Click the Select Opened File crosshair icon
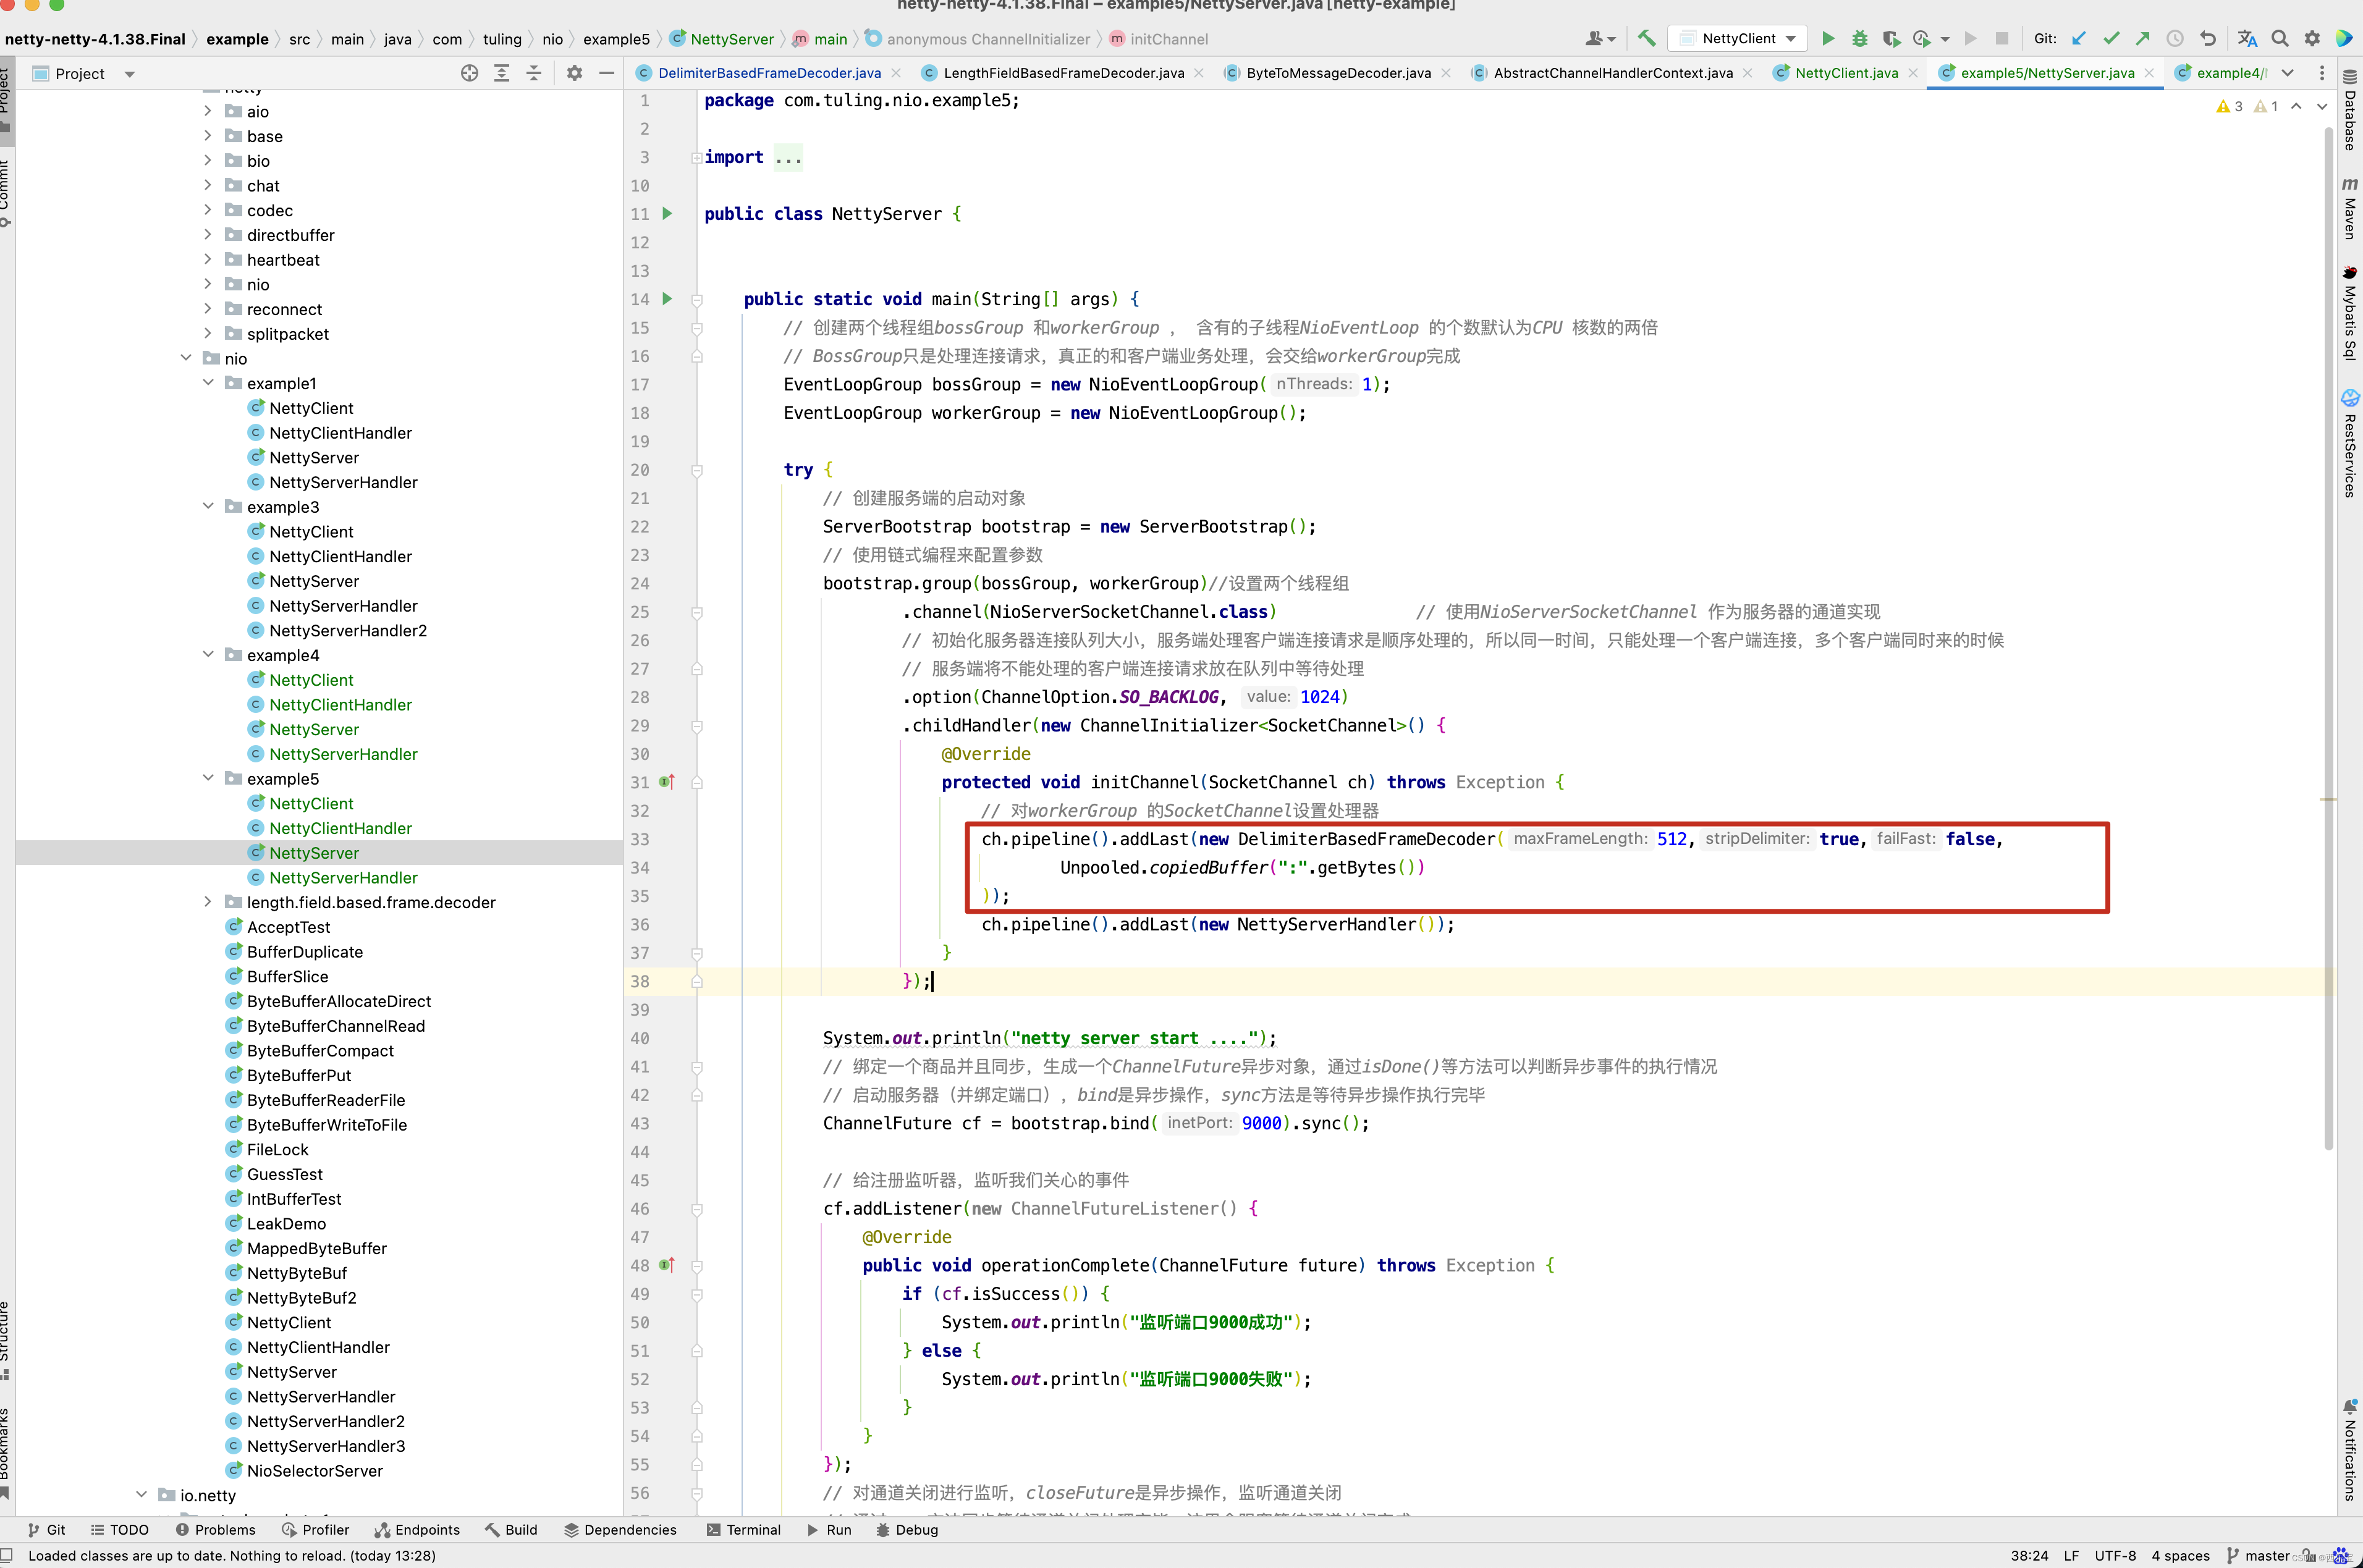Screen dimensions: 2363x1568 coord(469,73)
